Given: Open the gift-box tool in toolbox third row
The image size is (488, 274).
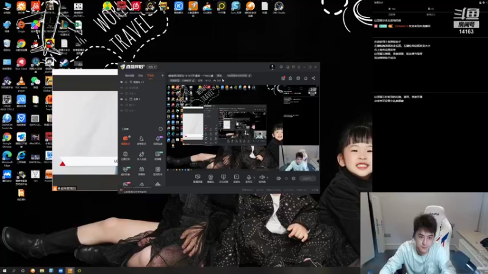Looking at the screenshot, I should [142, 171].
